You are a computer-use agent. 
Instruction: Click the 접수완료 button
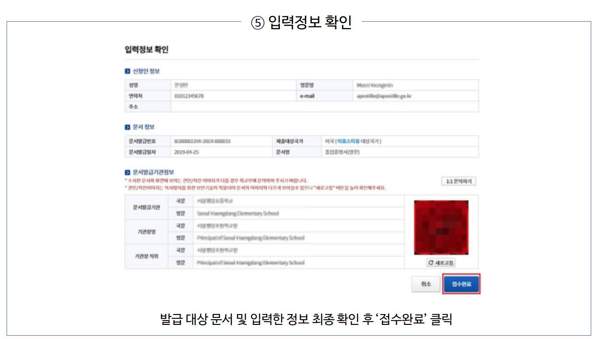coord(461,284)
